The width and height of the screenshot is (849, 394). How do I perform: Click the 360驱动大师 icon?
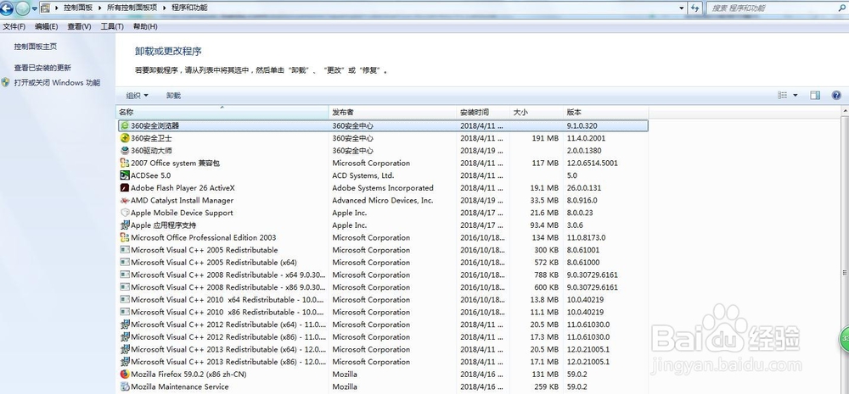pos(125,151)
